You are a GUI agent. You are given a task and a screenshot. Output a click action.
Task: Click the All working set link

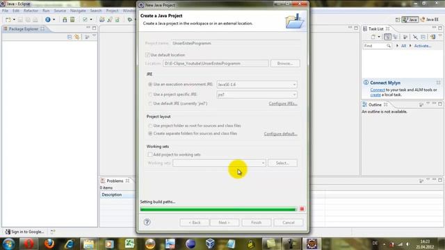tap(403, 46)
